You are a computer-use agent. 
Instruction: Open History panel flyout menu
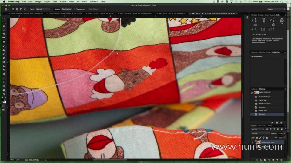click(x=285, y=89)
